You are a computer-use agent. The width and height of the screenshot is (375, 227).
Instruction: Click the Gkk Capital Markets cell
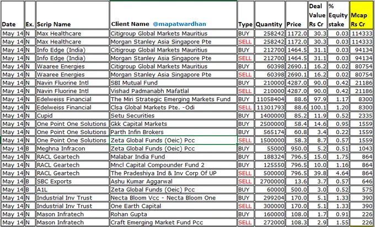click(173, 124)
